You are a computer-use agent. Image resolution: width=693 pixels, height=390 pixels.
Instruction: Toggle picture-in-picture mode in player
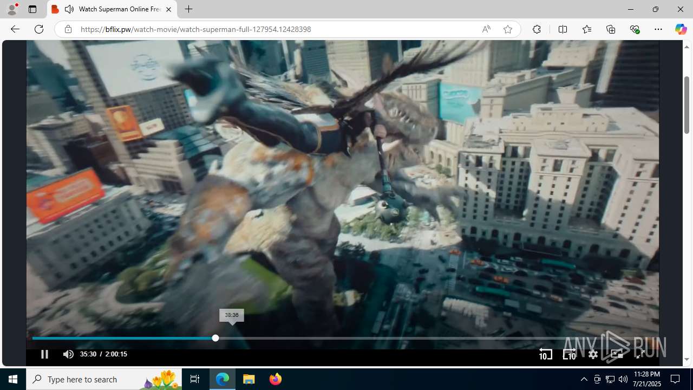click(617, 354)
